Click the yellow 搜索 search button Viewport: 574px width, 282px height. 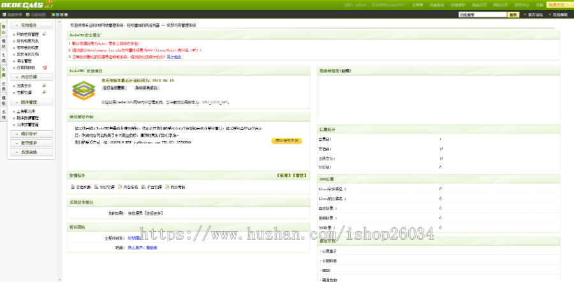point(513,15)
